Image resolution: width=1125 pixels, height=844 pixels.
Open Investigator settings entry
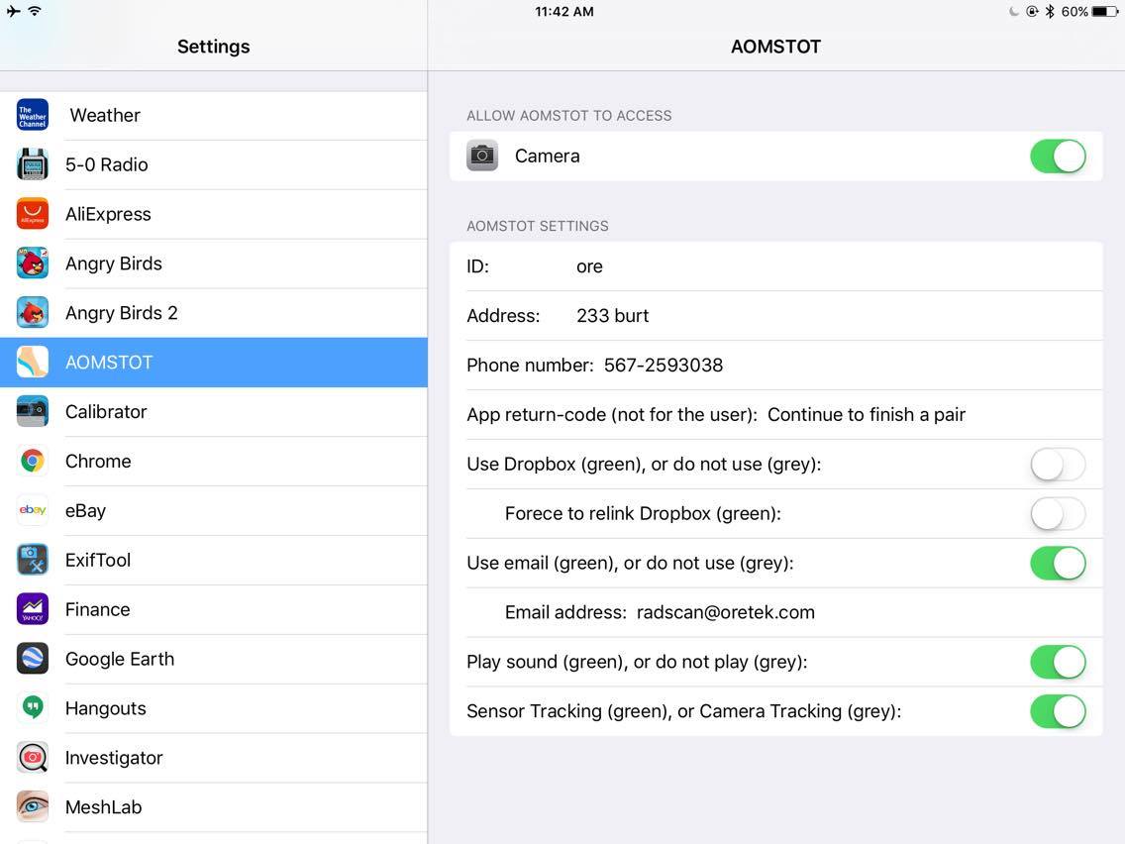tap(114, 758)
